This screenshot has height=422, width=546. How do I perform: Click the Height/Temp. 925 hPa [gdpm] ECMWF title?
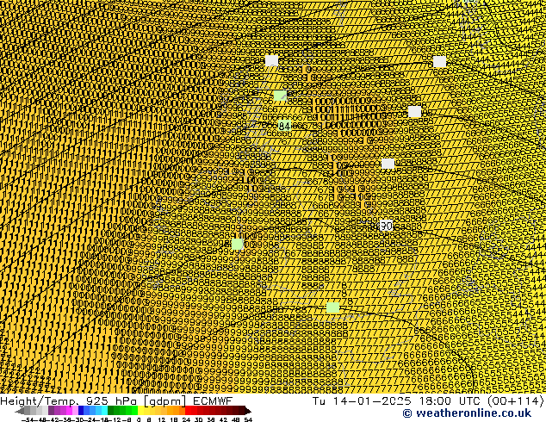coord(116,400)
